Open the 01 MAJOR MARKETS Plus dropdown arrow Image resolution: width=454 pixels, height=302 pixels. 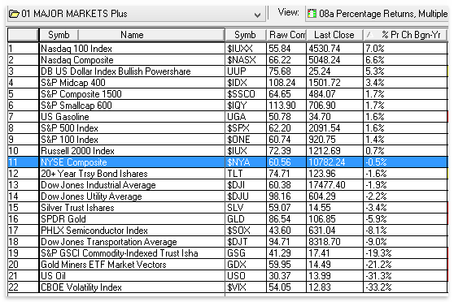point(257,15)
